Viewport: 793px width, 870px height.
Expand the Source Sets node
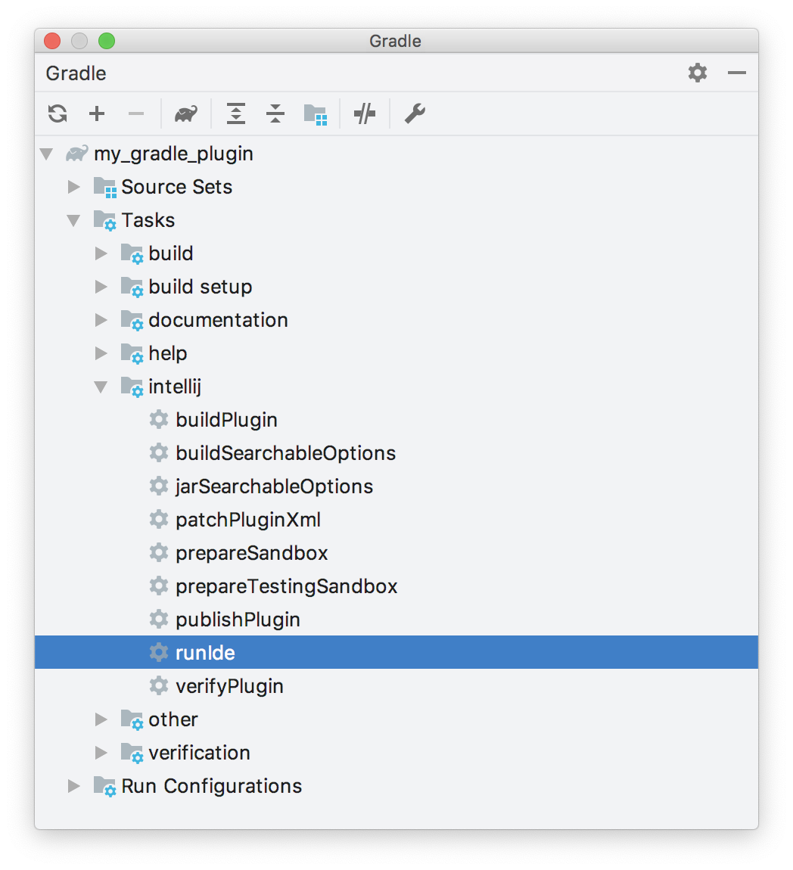(73, 186)
